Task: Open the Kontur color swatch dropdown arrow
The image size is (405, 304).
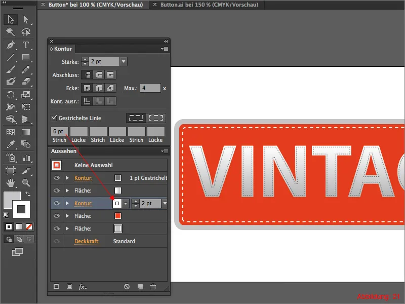Action: pyautogui.click(x=126, y=203)
